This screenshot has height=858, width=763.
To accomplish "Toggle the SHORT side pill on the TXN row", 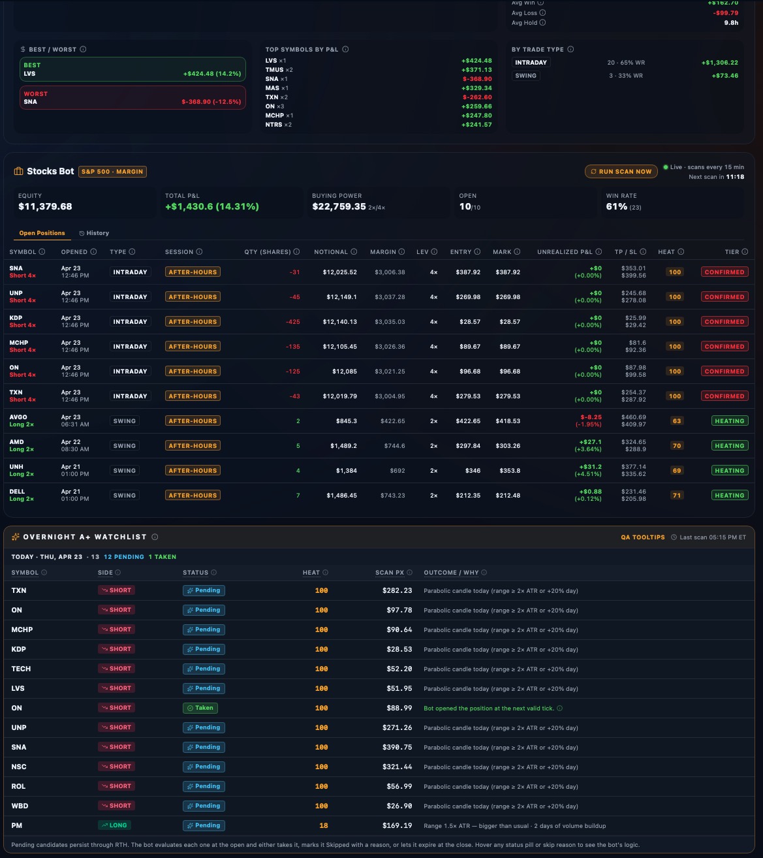I will 116,590.
